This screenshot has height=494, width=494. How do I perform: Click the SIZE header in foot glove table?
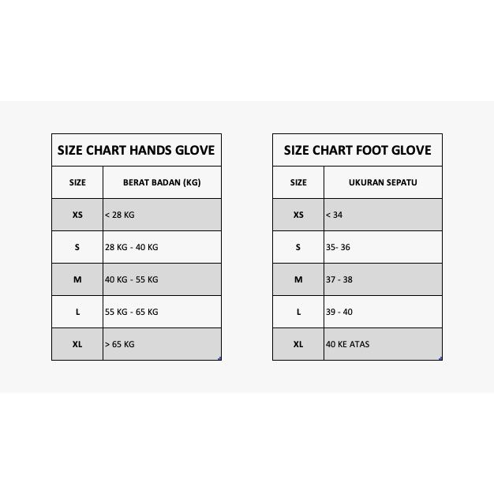tap(298, 182)
